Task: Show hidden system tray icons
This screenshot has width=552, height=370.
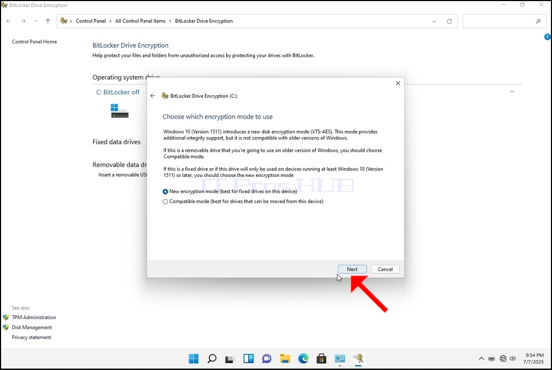Action: (481, 359)
